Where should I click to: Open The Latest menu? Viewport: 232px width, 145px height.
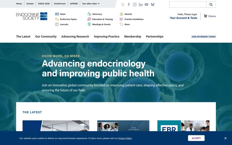coord(23,36)
